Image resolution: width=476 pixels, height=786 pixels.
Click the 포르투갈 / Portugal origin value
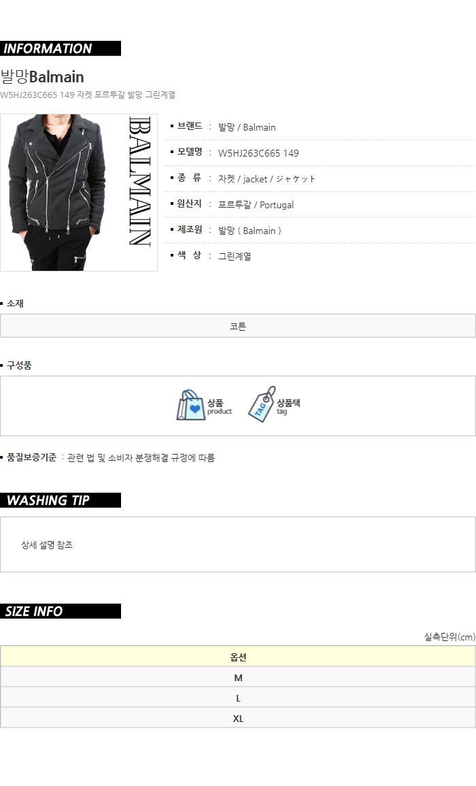click(256, 205)
